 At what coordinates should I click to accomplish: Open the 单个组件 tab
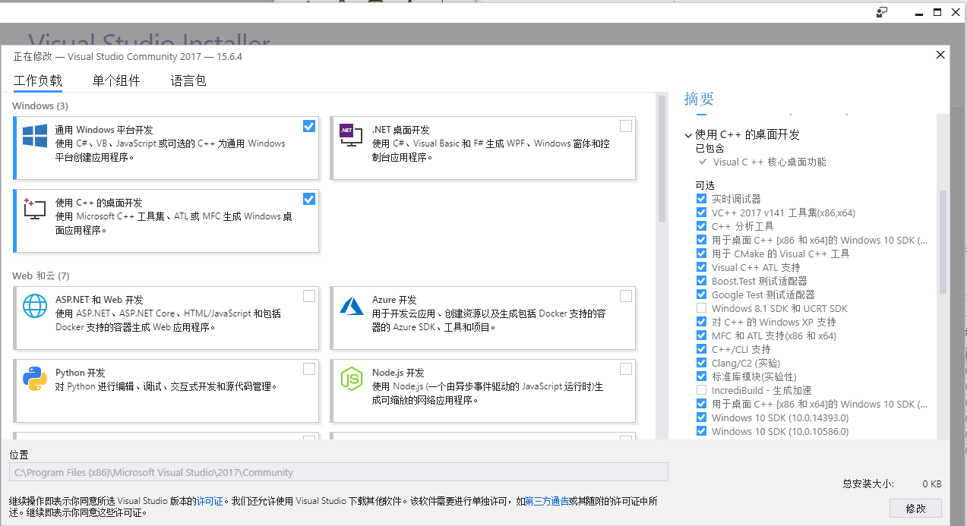(x=116, y=80)
